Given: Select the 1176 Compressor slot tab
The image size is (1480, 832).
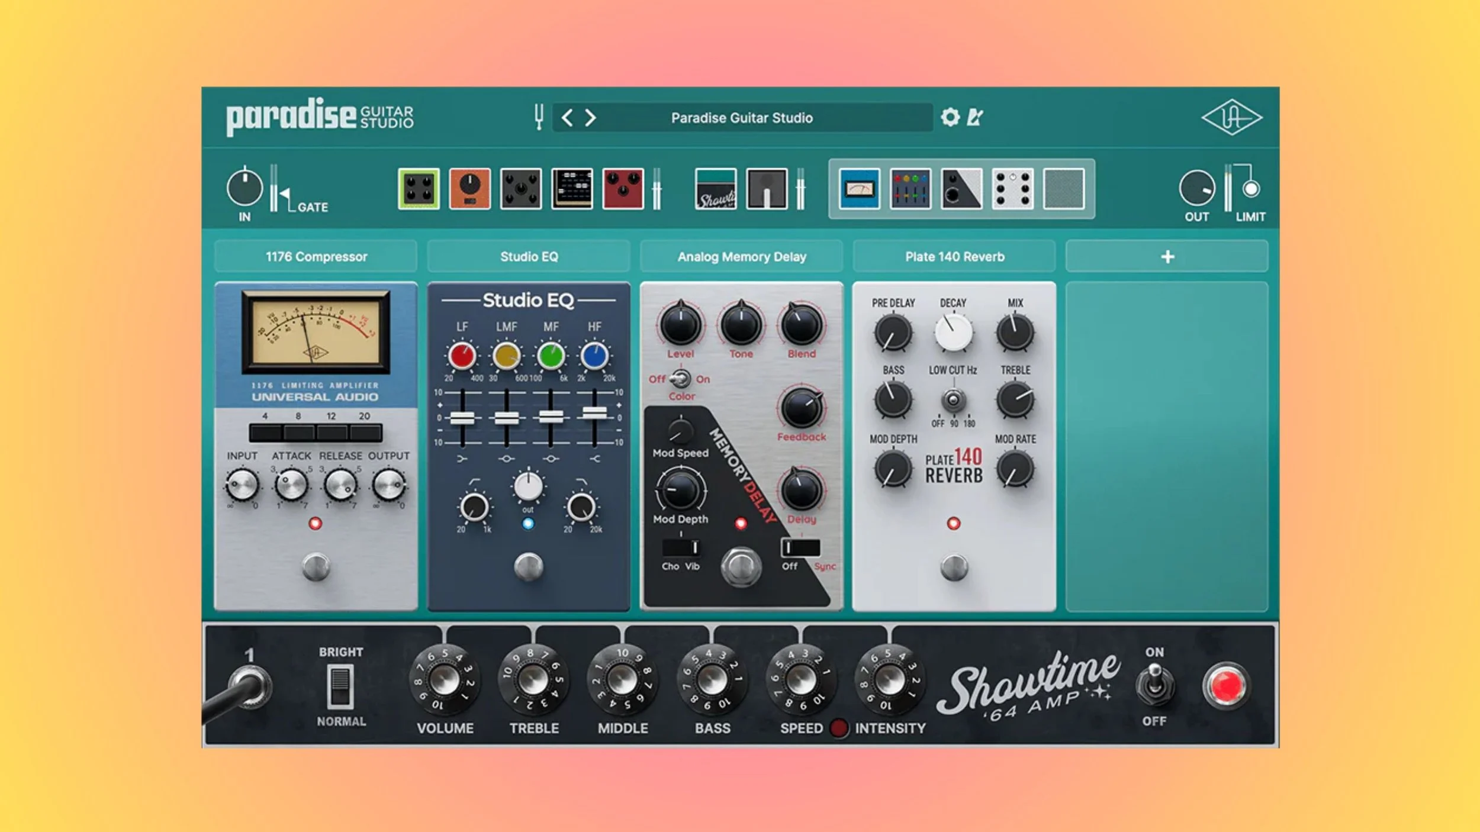Looking at the screenshot, I should click(316, 257).
